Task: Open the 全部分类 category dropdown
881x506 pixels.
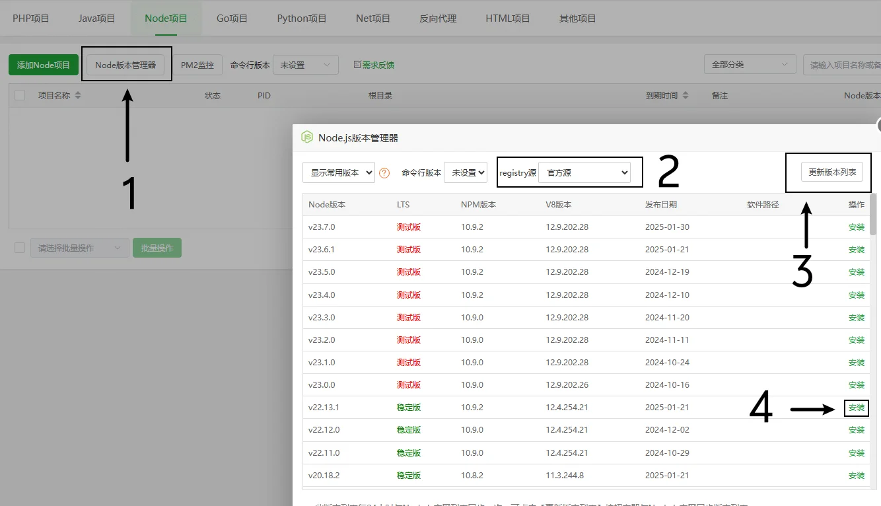Action: (x=749, y=65)
